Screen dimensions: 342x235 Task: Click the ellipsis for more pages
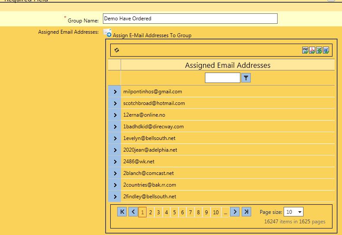pos(226,212)
